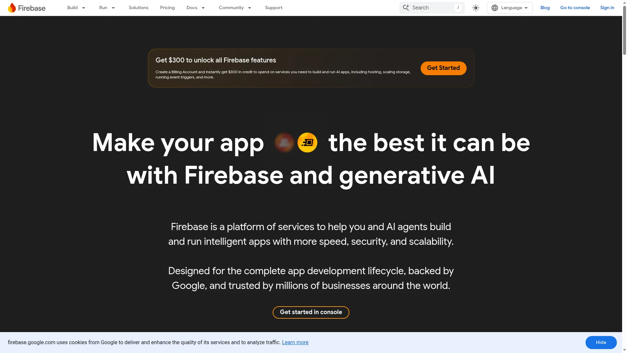Focus the Search input field
Image resolution: width=627 pixels, height=353 pixels.
tap(432, 8)
